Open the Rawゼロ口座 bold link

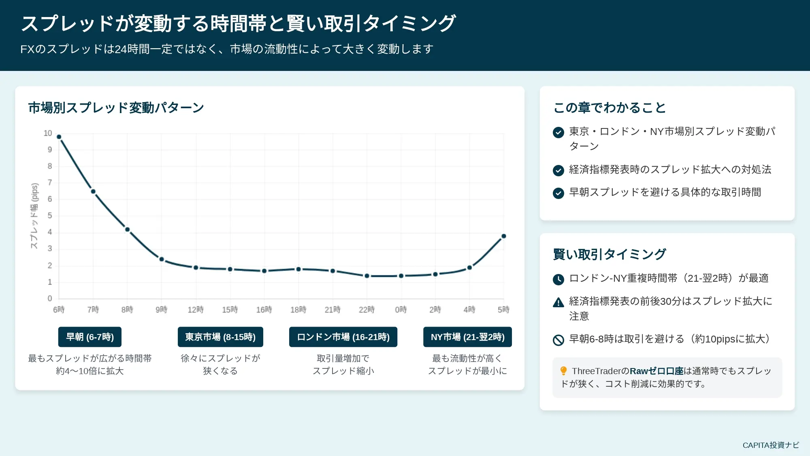(657, 371)
